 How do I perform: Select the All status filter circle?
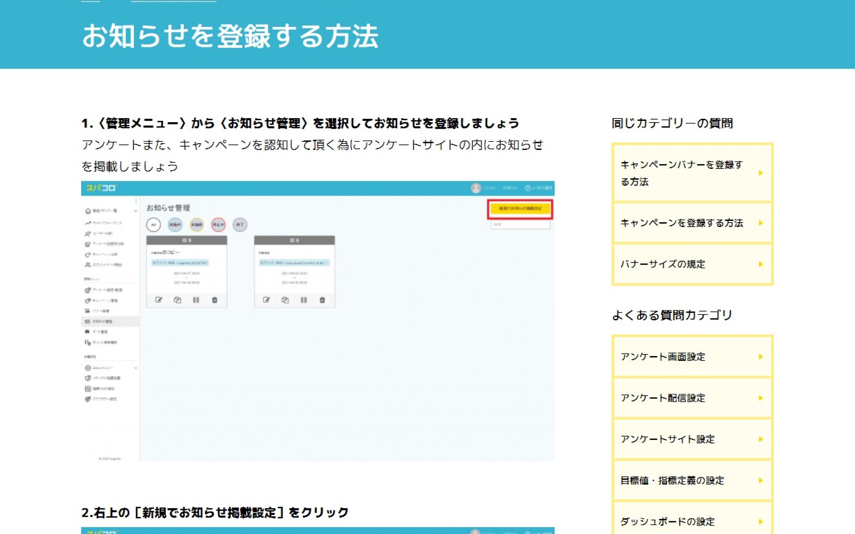pyautogui.click(x=153, y=225)
